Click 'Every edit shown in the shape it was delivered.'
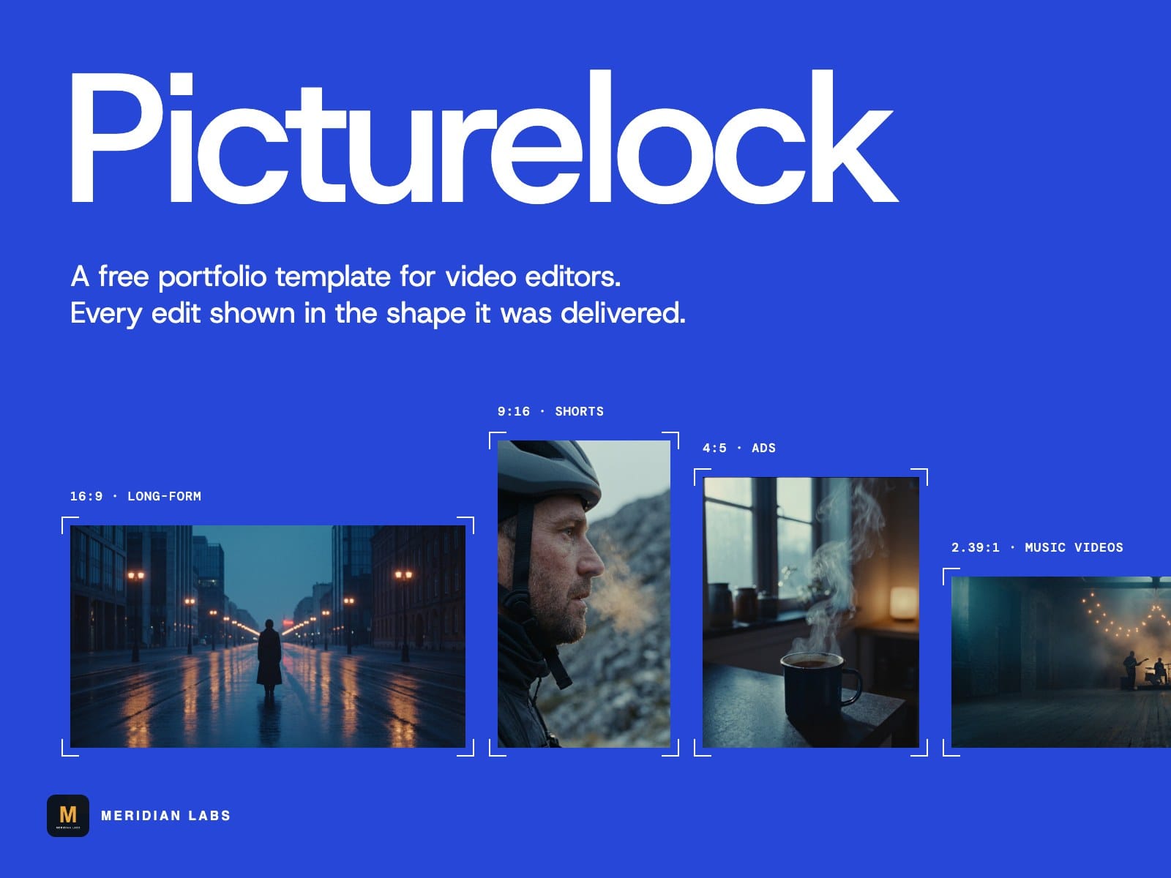 pyautogui.click(x=378, y=313)
